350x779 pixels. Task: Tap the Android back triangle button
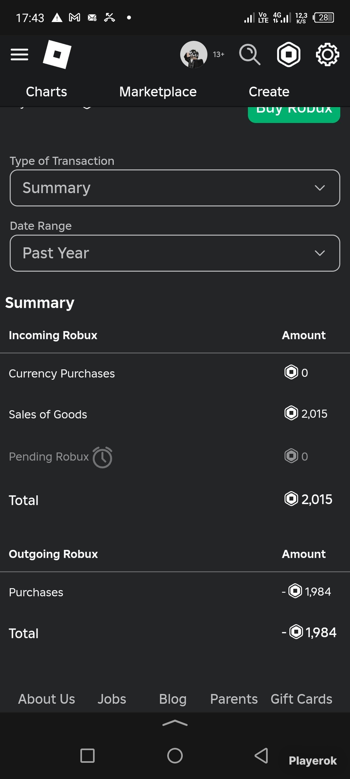[261, 756]
